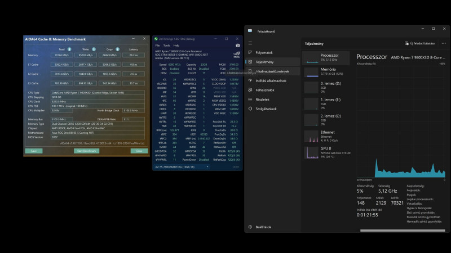Viewport: 451px width, 253px height.
Task: Open the Tools menu in ZenTimings
Action: (x=166, y=46)
